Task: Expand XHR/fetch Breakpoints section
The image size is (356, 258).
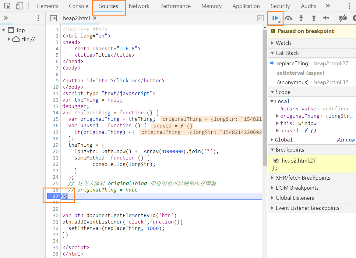Action: 302,178
